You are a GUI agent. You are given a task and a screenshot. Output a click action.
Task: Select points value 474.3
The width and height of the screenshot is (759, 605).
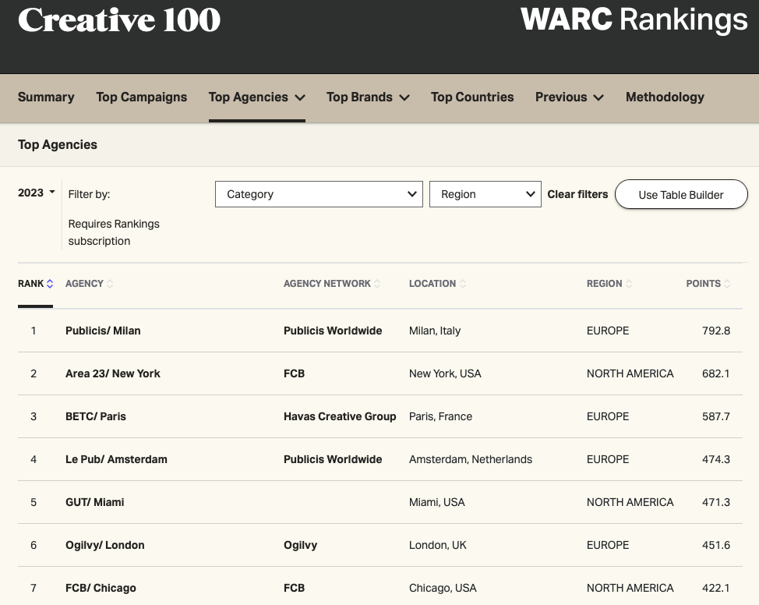[x=716, y=459]
